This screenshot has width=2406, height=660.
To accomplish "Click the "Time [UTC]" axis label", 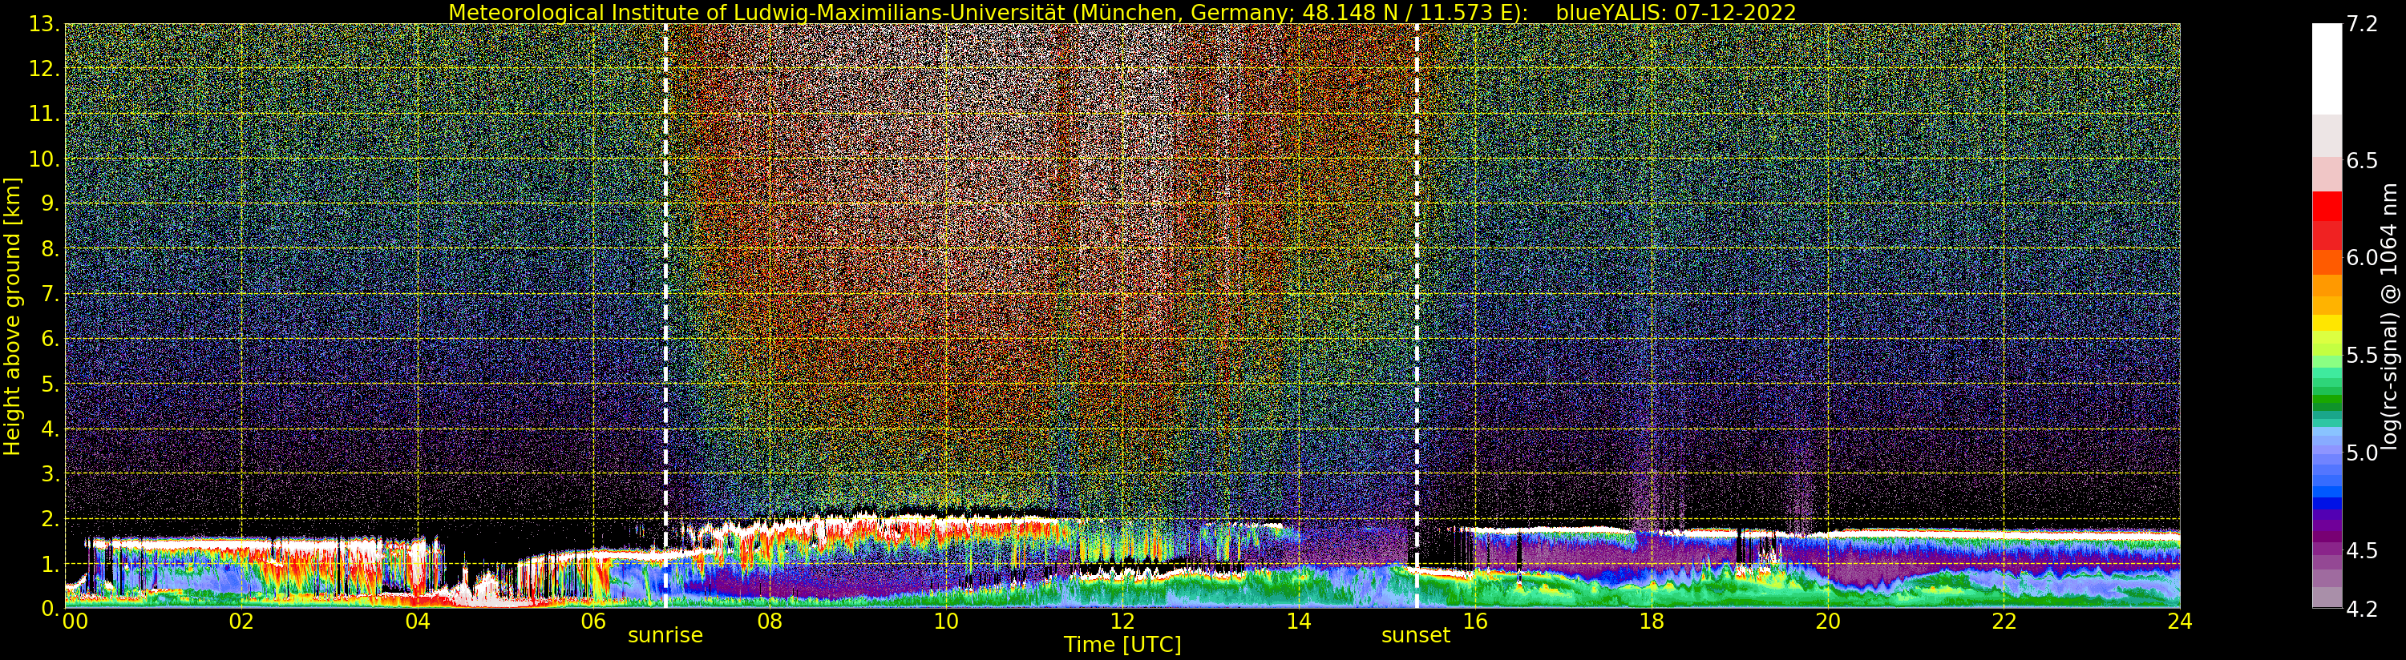I will coord(1122,645).
